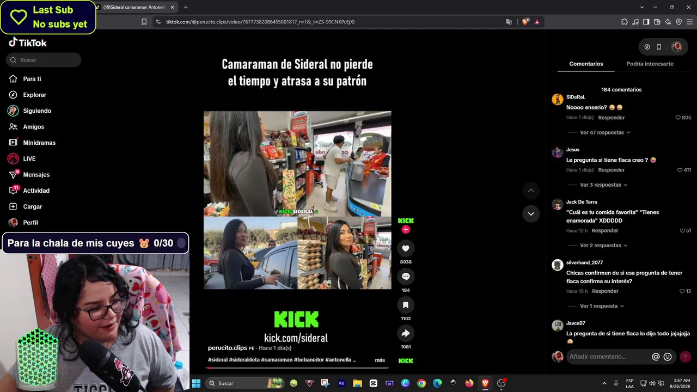697x392 pixels.
Task: Show hidden system tray icons
Action: [x=604, y=383]
